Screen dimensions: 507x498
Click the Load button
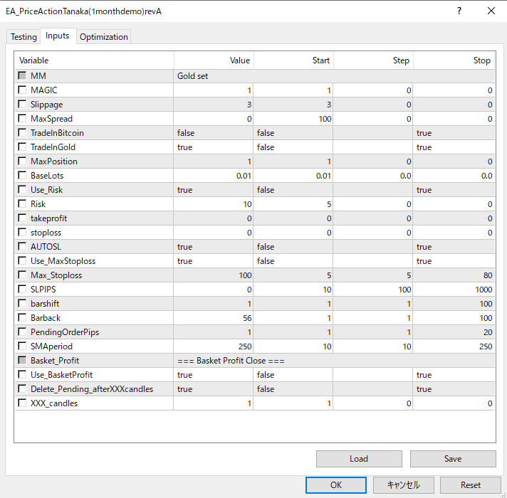click(x=359, y=459)
